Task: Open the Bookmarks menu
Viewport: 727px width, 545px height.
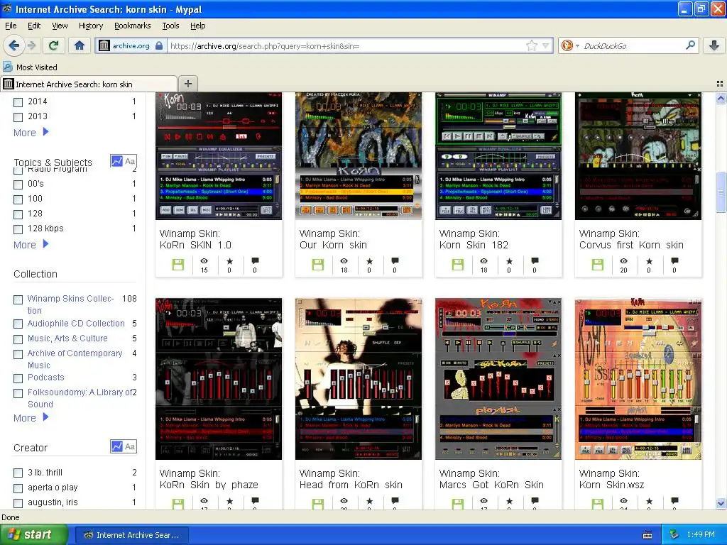Action: coord(133,26)
